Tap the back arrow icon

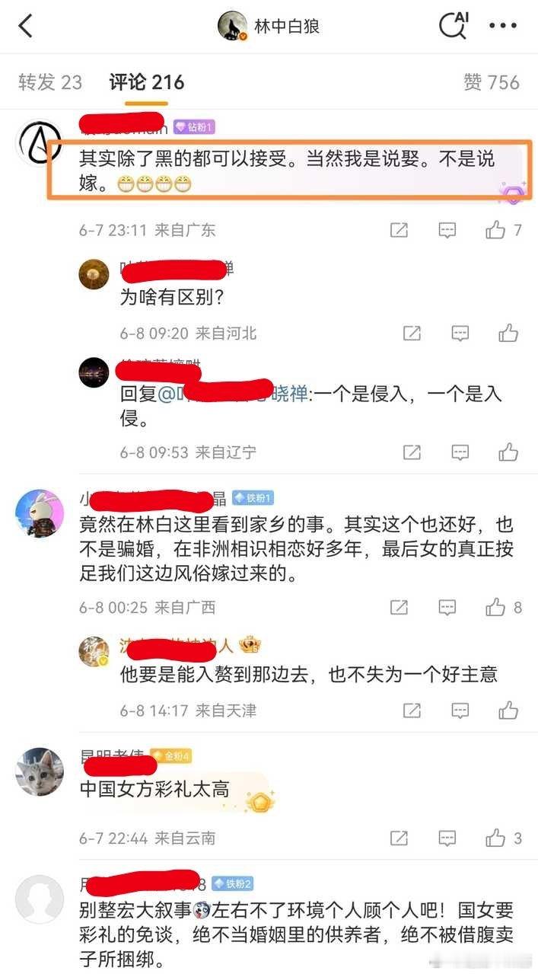pos(26,26)
